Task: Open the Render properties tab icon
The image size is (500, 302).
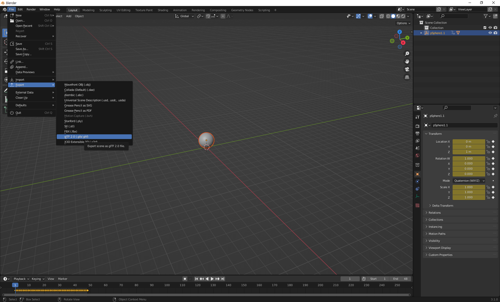Action: coord(417,126)
